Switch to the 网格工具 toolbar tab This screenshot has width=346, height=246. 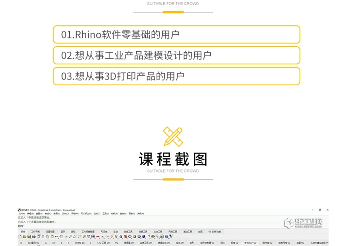point(173,231)
